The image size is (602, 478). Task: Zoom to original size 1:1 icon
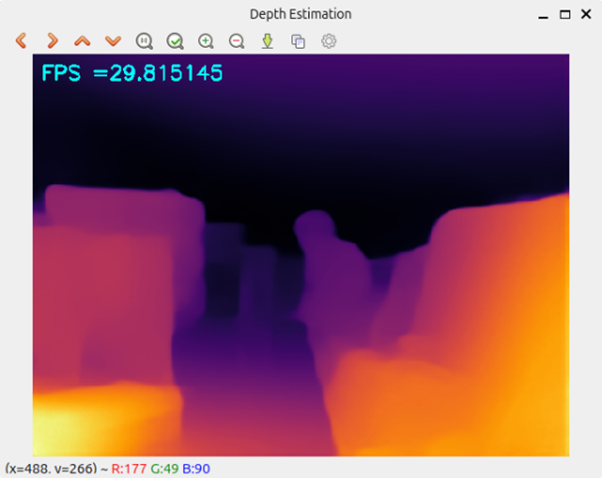point(145,41)
